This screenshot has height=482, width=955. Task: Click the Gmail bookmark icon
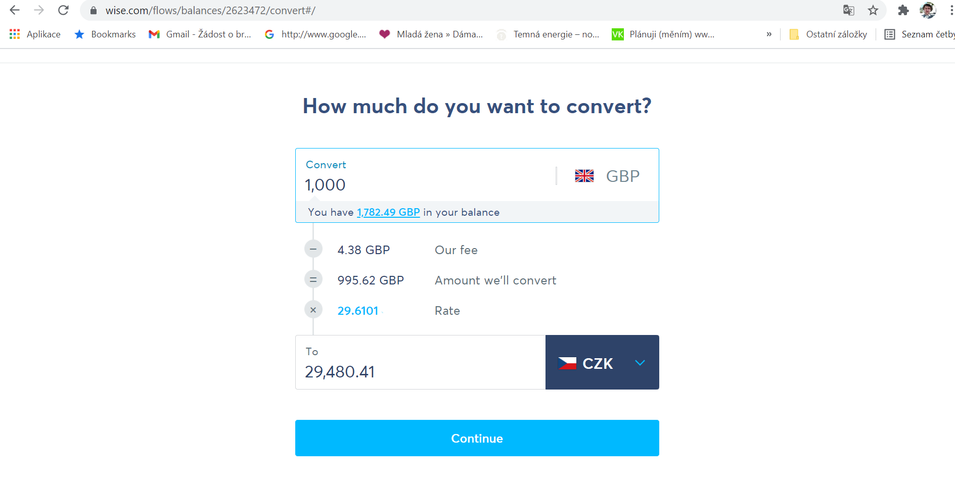[154, 34]
